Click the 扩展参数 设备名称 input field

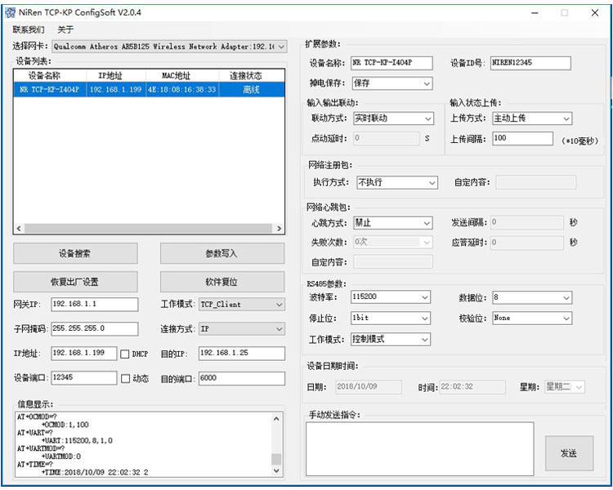click(x=392, y=63)
